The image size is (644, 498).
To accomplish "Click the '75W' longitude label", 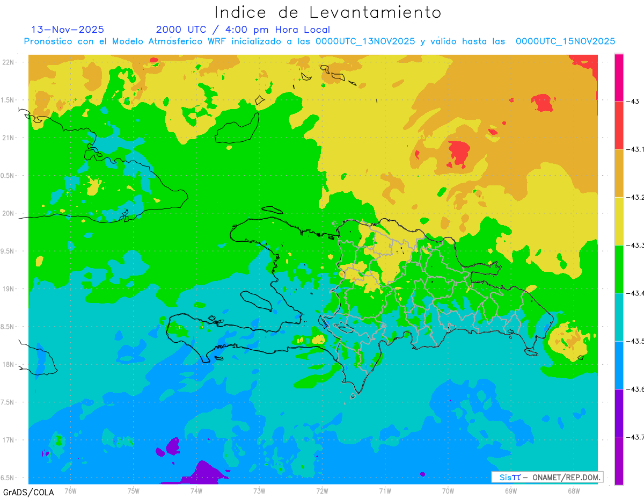I will click(134, 490).
